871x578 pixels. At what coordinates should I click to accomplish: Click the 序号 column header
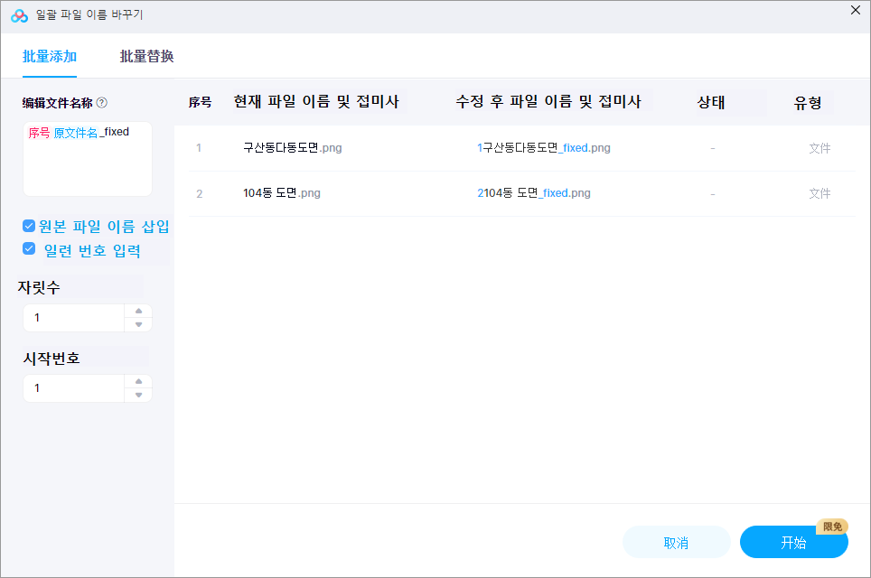(x=200, y=102)
